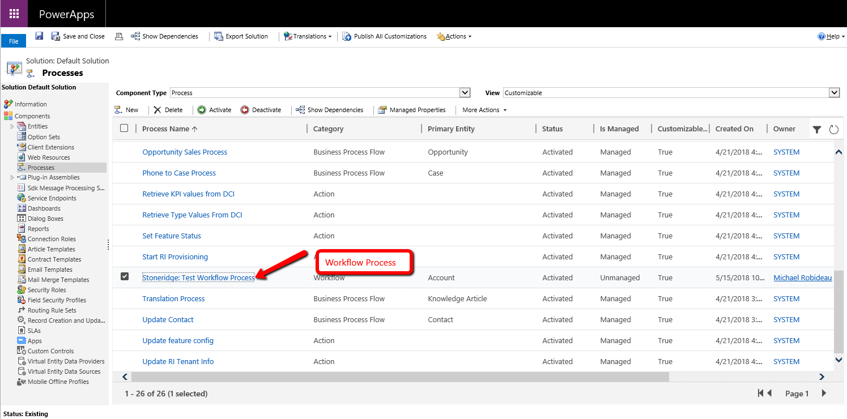Open Stoneridge: Test Workflow Process
Viewport: 847px width, 419px height.
(199, 277)
